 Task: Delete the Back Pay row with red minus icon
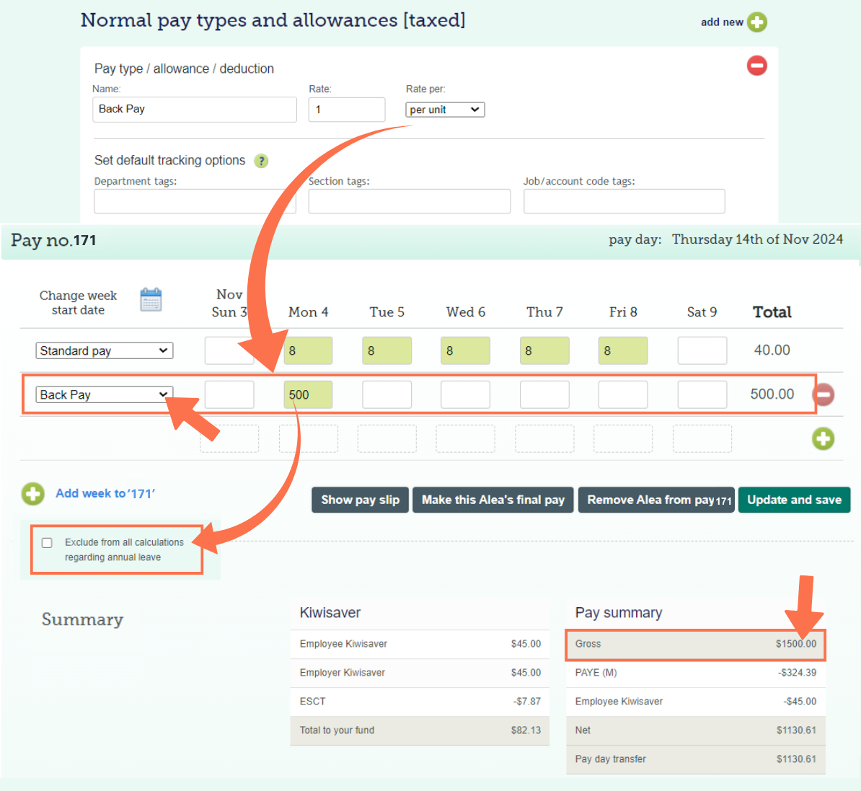[x=823, y=394]
